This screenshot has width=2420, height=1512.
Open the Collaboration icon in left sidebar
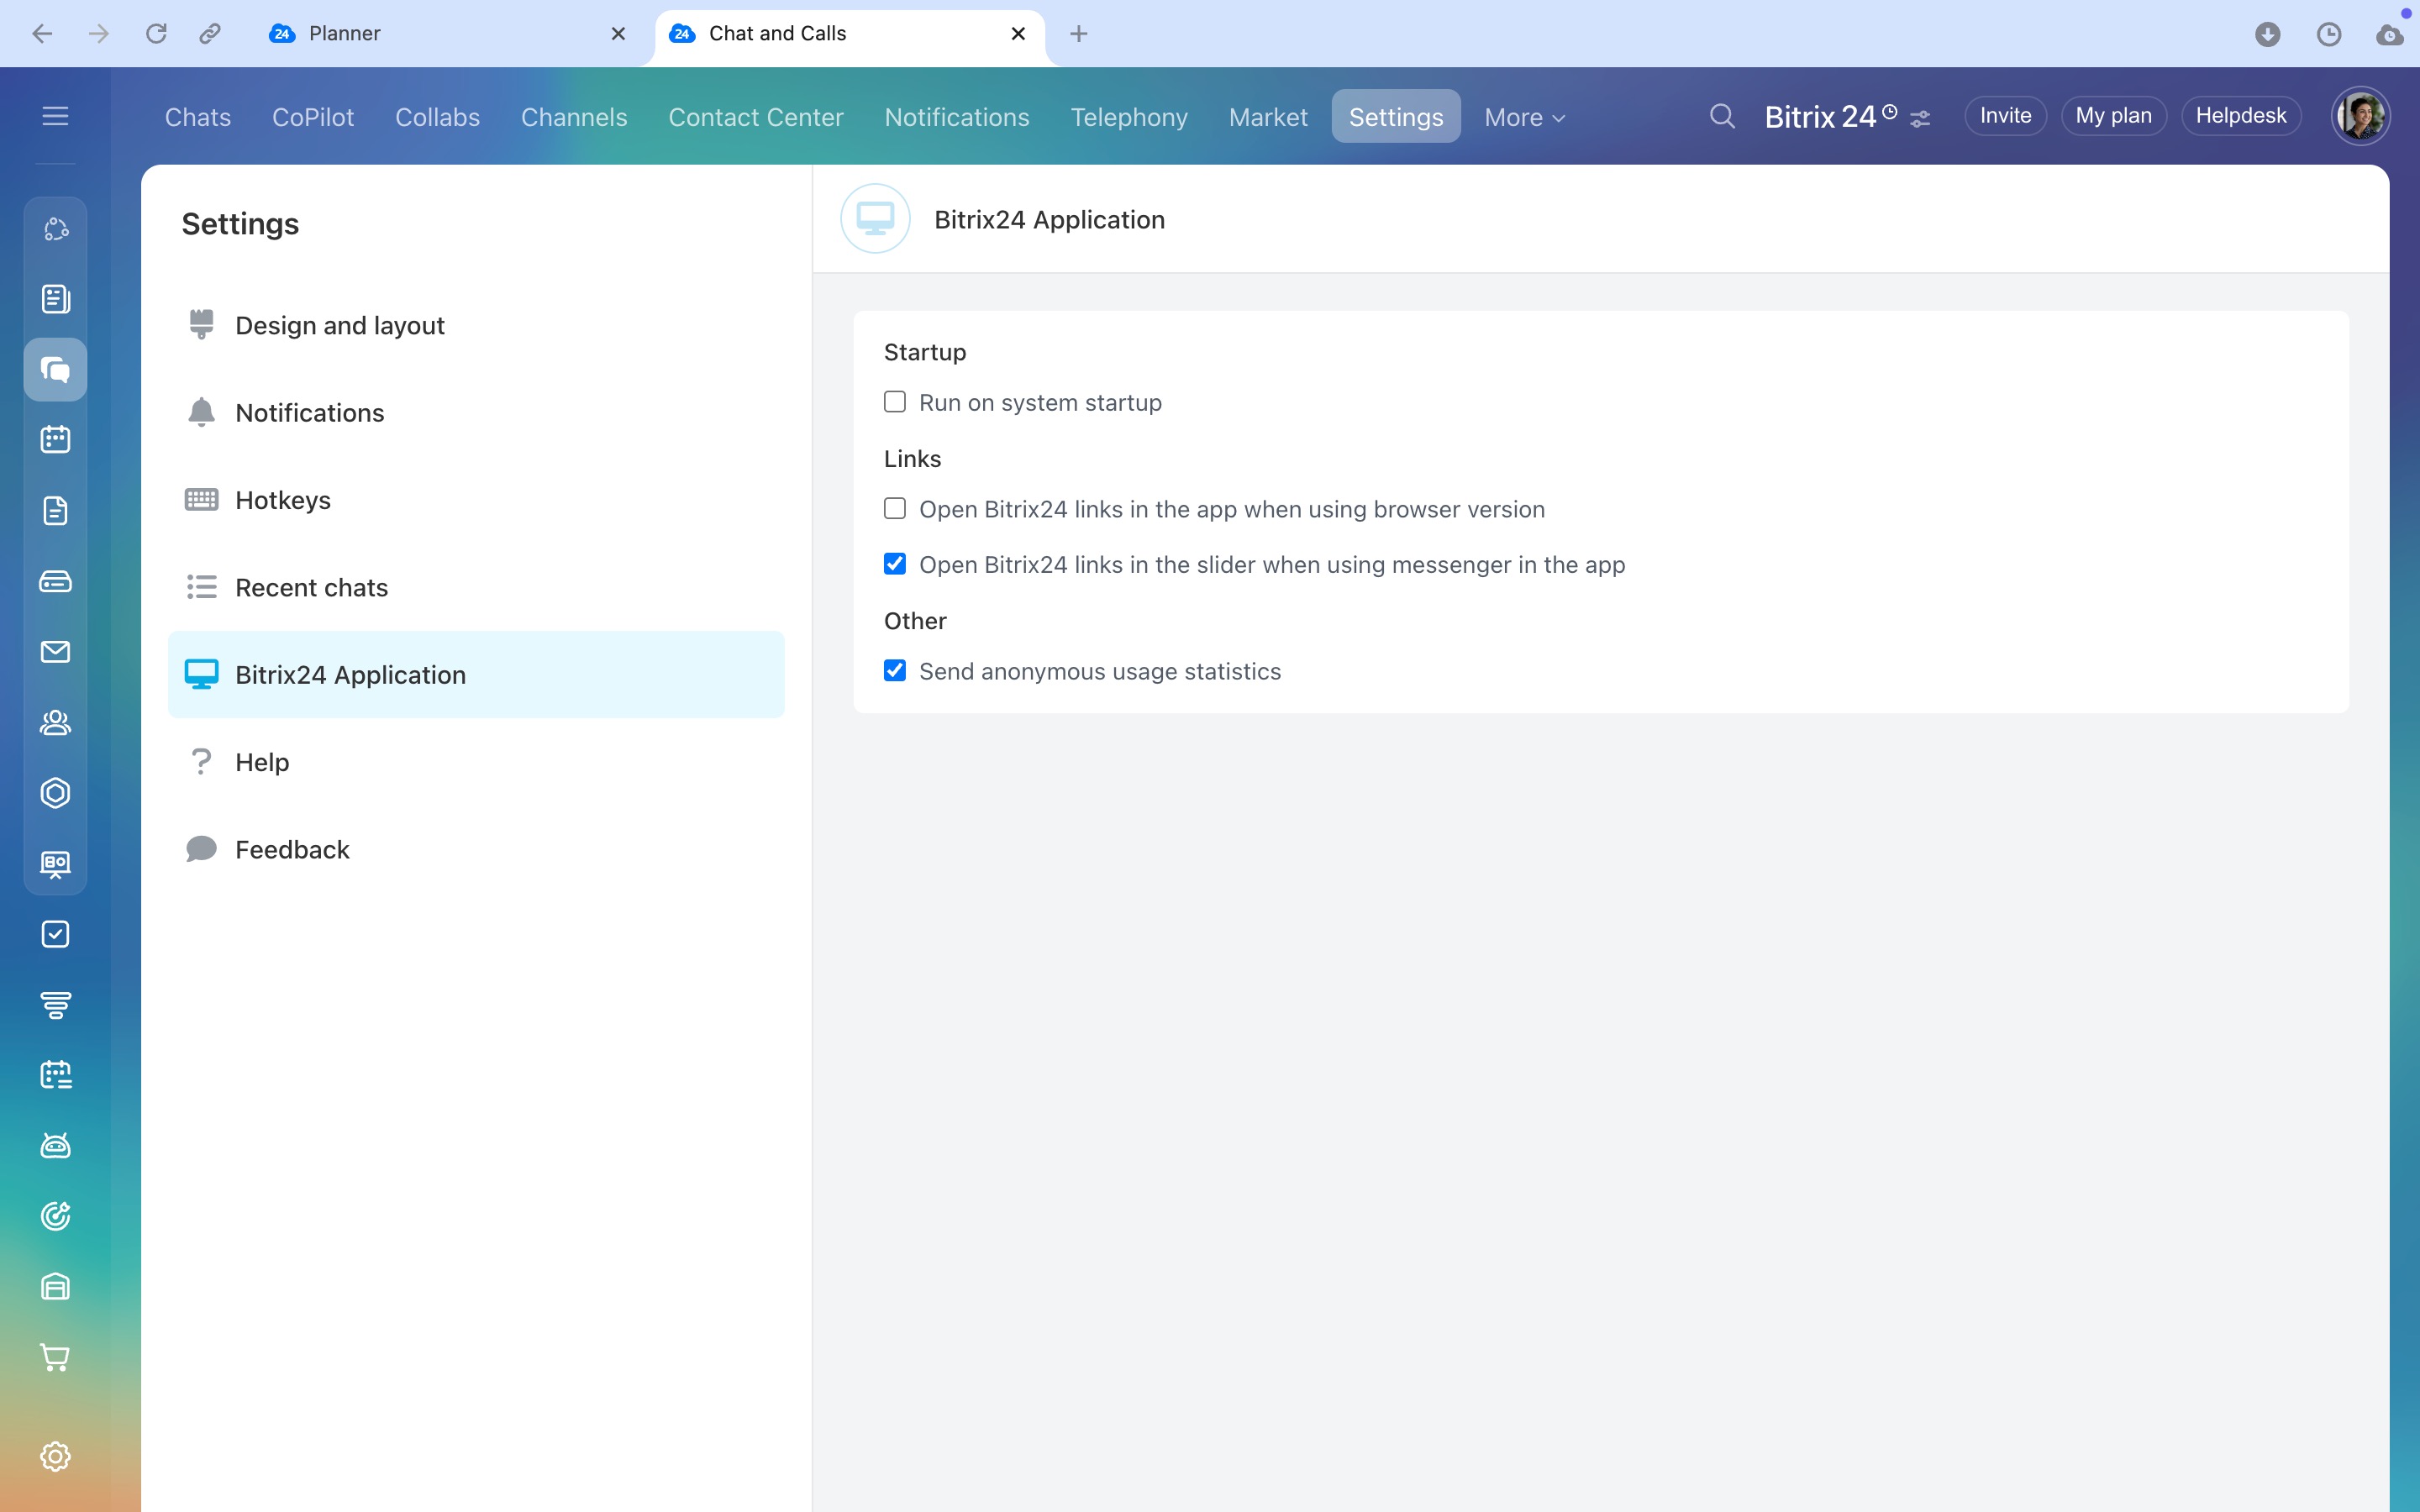pos(55,229)
